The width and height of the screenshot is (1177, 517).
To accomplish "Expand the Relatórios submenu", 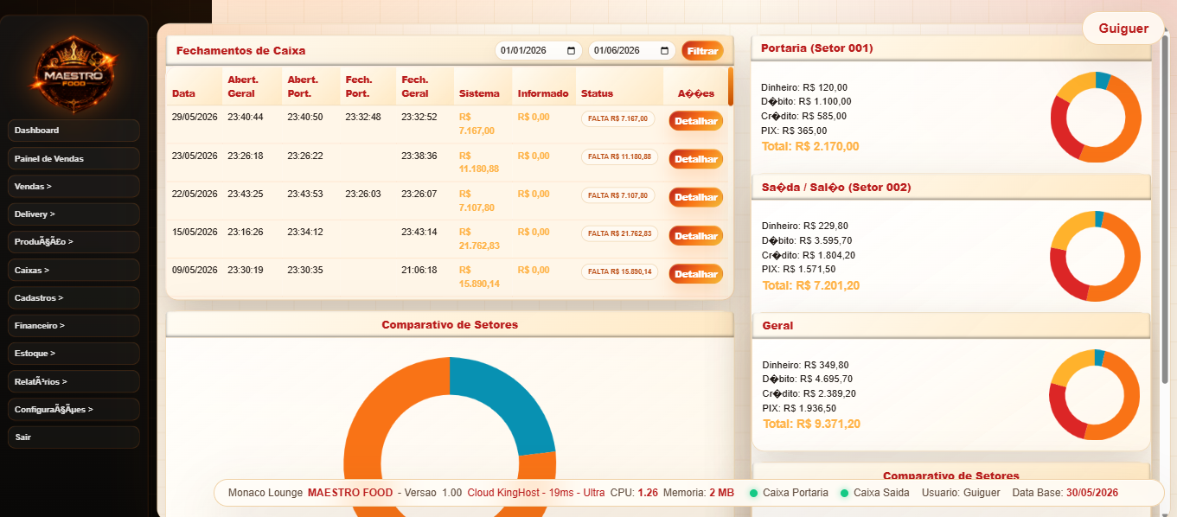I will (x=74, y=381).
